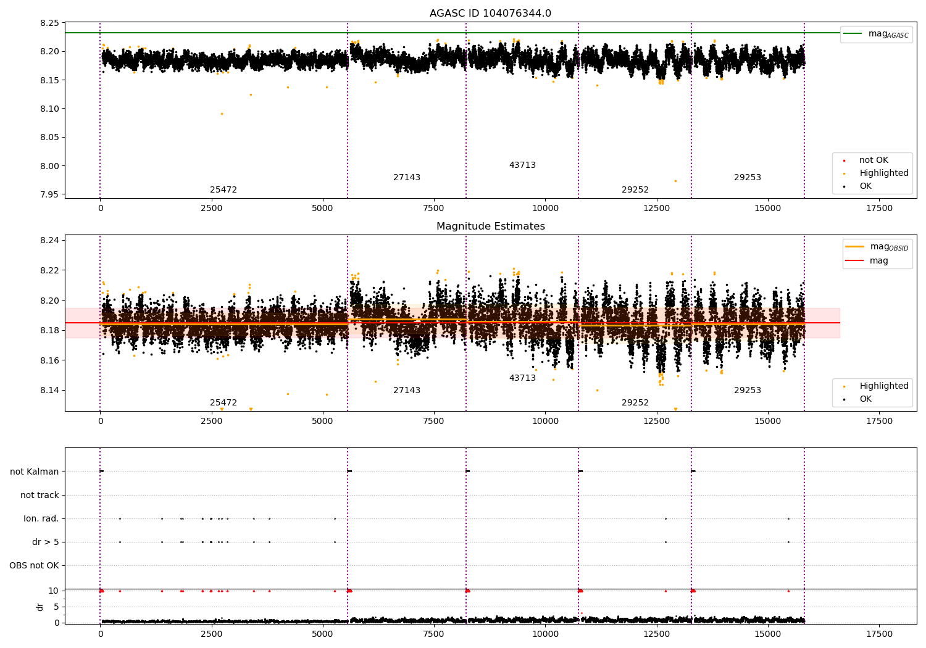
Task: Click the 12500 x-axis tick under bottom plot
Action: click(x=656, y=634)
